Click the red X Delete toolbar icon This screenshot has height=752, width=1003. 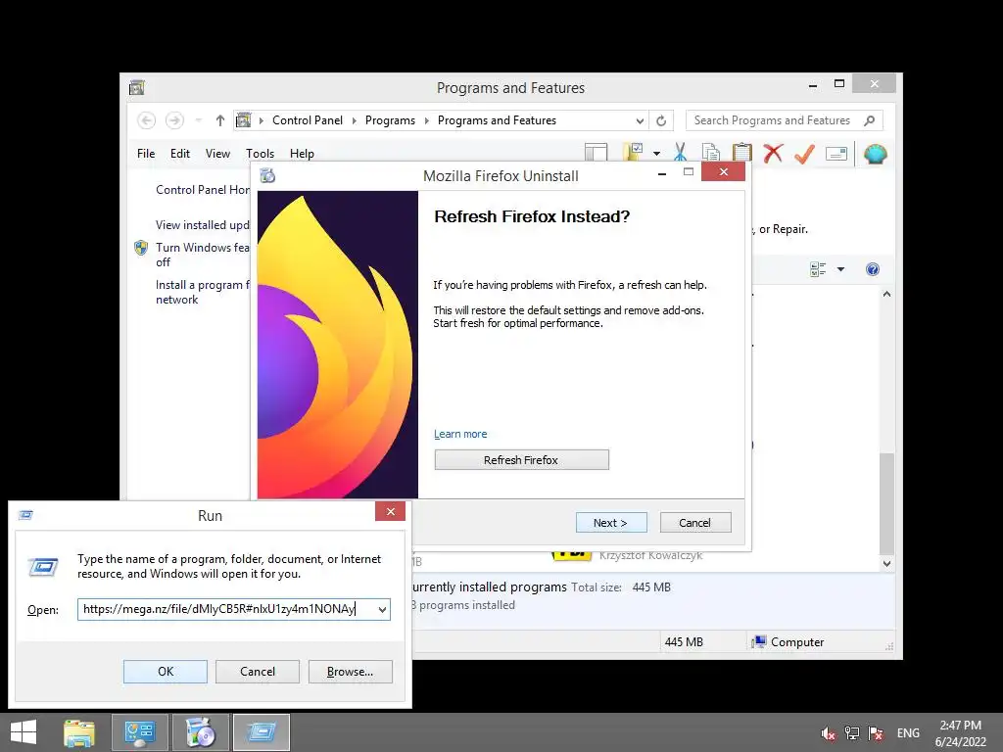coord(774,153)
